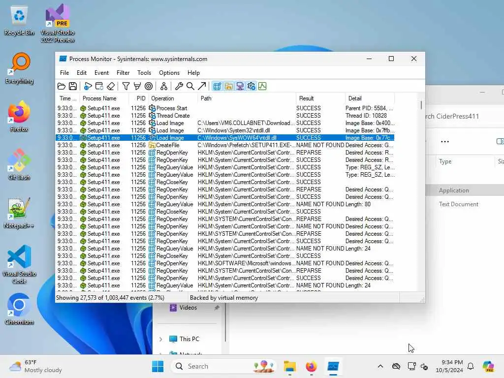The height and width of the screenshot is (378, 504).
Task: Click the 'Length: 80' detail cell
Action: pos(358,204)
